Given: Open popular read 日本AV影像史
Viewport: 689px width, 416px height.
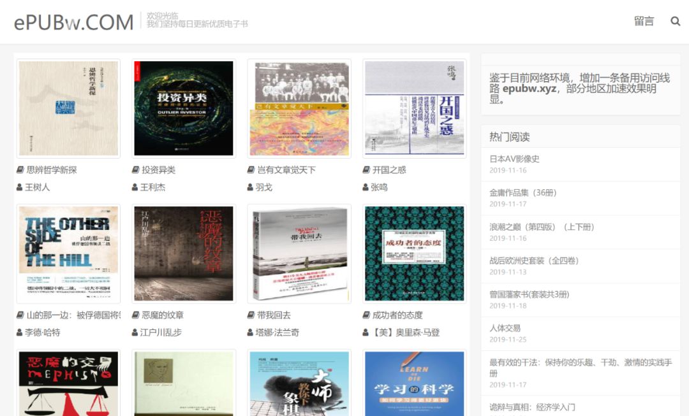Looking at the screenshot, I should (515, 159).
